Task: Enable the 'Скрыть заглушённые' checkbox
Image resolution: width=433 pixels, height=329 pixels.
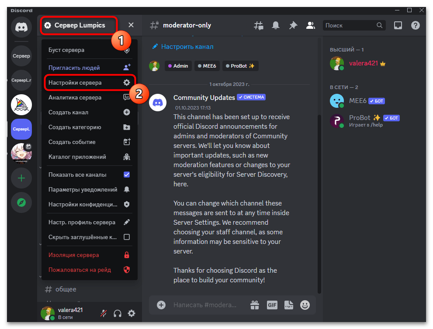Action: (127, 237)
